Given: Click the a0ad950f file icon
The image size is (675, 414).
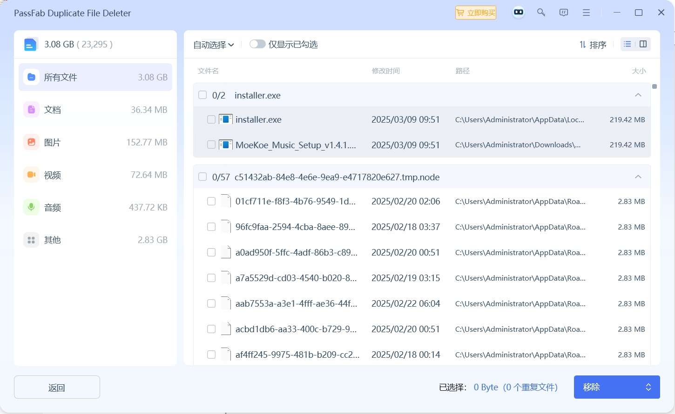Looking at the screenshot, I should 226,252.
